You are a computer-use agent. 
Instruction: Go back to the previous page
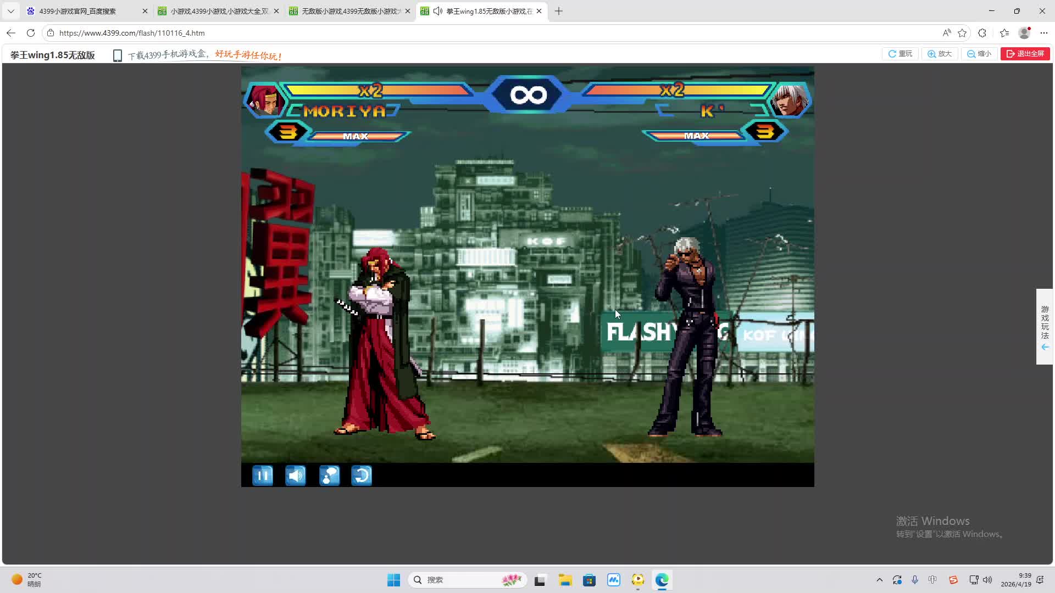coord(11,33)
